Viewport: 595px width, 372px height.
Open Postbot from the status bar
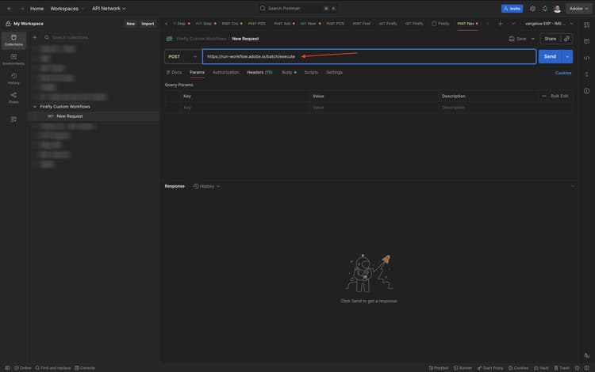click(438, 368)
